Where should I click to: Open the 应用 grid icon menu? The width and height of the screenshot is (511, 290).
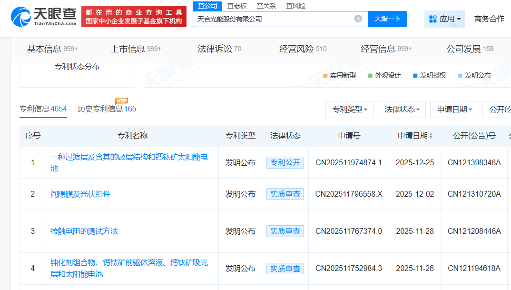click(x=433, y=19)
